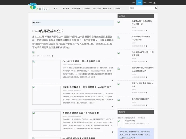Click admin author under Ctrl+H main article
The width and height of the screenshot is (186, 139).
[x=65, y=65]
